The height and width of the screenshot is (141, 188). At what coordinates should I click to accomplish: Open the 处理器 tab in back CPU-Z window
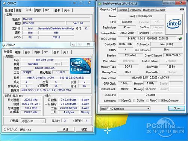[x=9, y=10]
